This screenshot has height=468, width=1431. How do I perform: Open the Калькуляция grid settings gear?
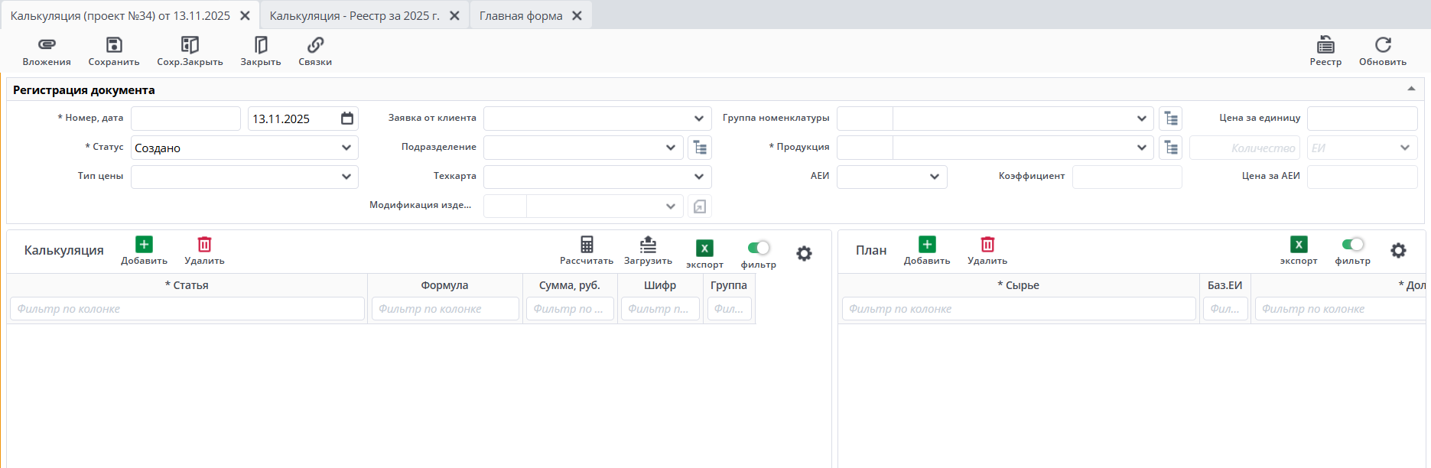click(804, 253)
